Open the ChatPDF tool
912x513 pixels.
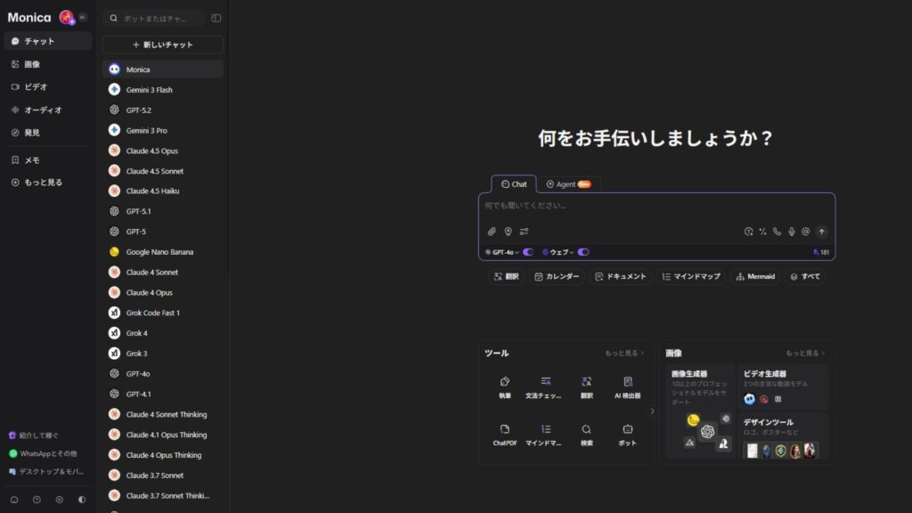pyautogui.click(x=505, y=434)
